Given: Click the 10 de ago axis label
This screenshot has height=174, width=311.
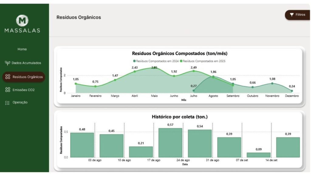Looking at the screenshot, I should pos(124,160).
